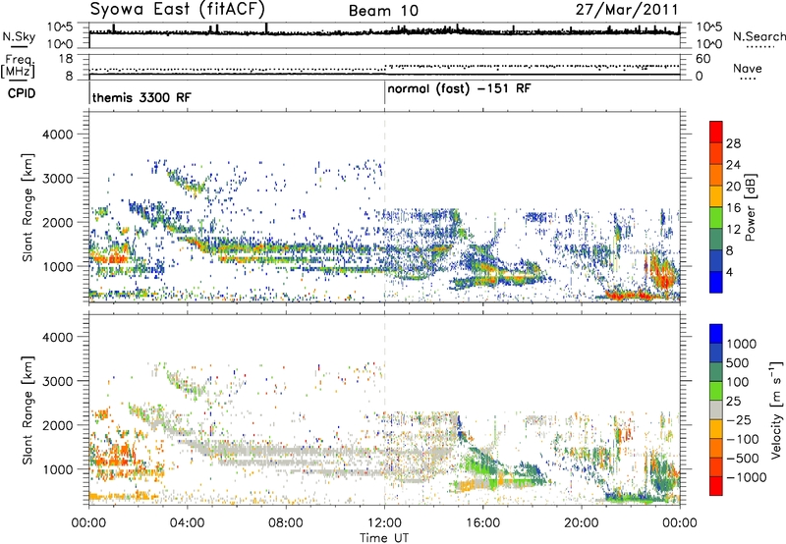Click the 'Syowa East (fitACF)' plot title

[177, 10]
